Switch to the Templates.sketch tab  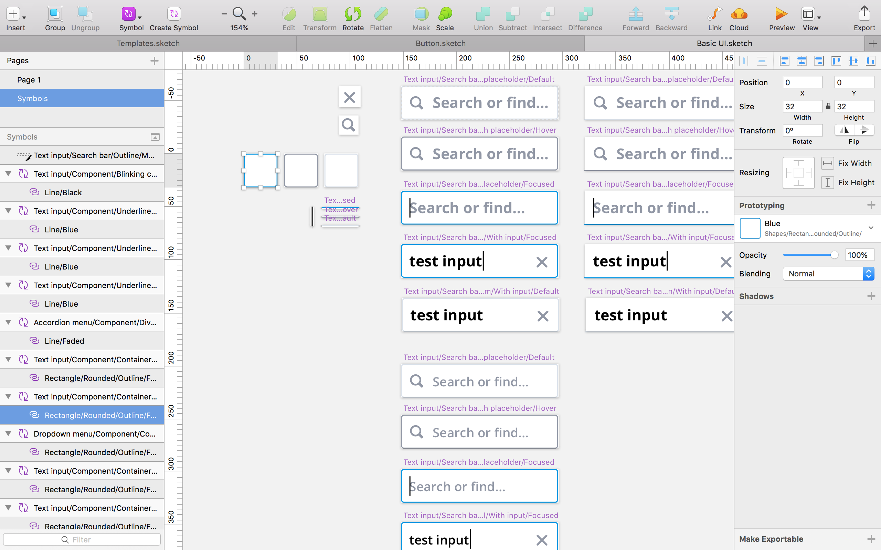pos(148,43)
